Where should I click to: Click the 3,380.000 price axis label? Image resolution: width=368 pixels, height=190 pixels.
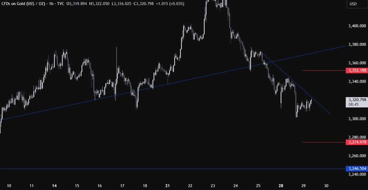click(x=357, y=44)
